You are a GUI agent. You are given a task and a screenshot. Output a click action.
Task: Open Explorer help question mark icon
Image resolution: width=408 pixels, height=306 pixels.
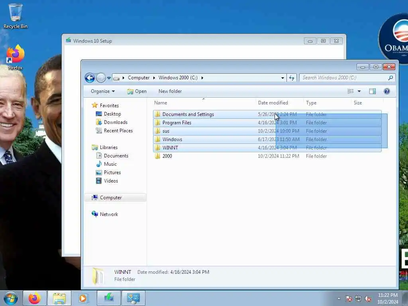pos(387,91)
